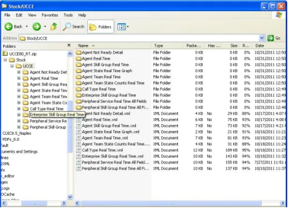Expand Agent Not Ready Det tree node
The height and width of the screenshot is (208, 289).
pos(19,72)
